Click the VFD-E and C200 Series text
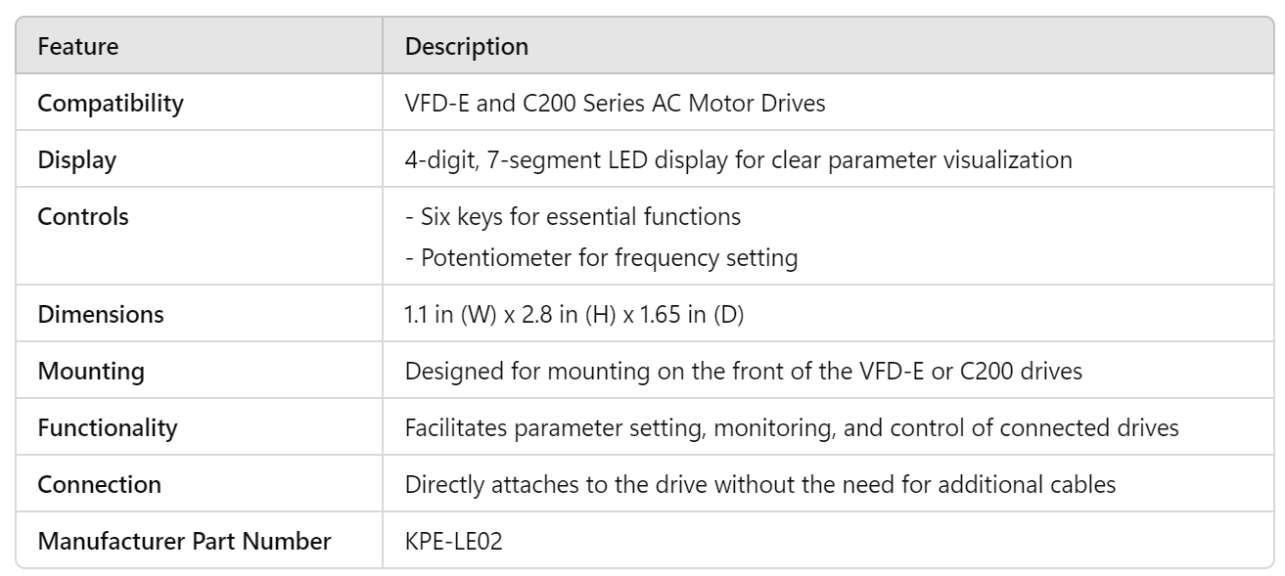Viewport: 1285px width, 576px height. [615, 104]
